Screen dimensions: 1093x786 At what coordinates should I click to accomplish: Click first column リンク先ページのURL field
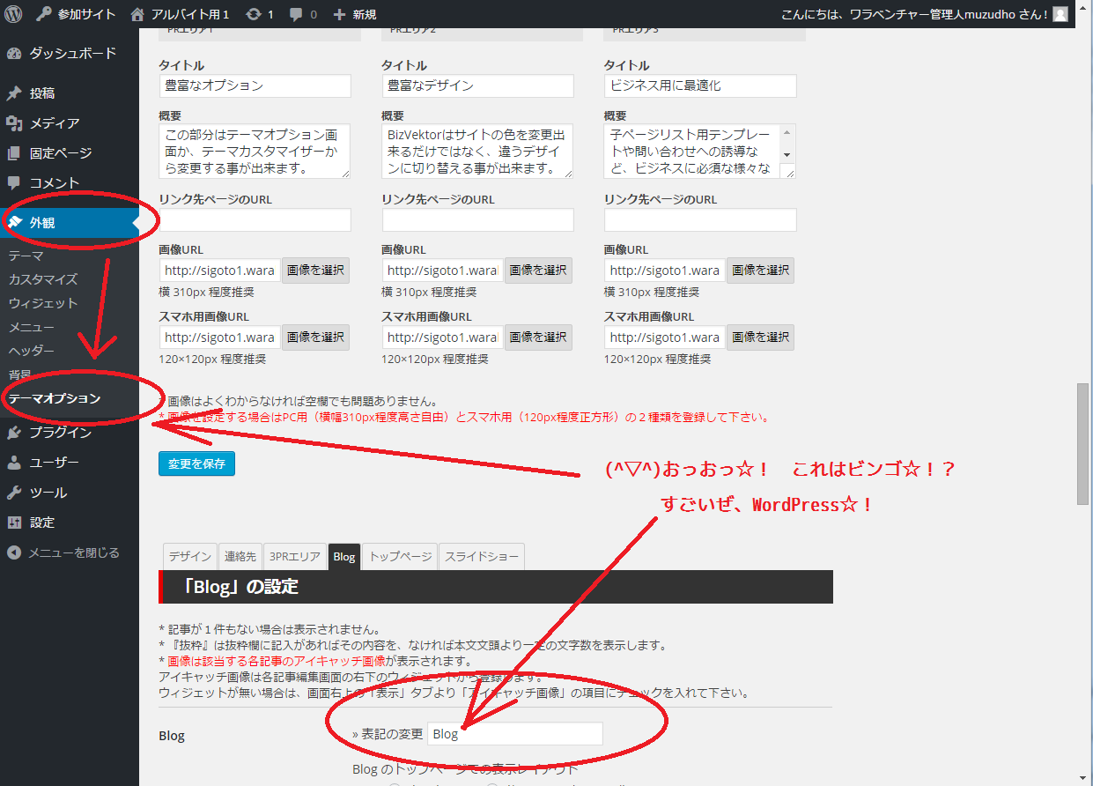(255, 219)
